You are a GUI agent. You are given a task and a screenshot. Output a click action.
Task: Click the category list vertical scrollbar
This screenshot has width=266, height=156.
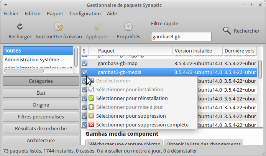(x=76, y=57)
